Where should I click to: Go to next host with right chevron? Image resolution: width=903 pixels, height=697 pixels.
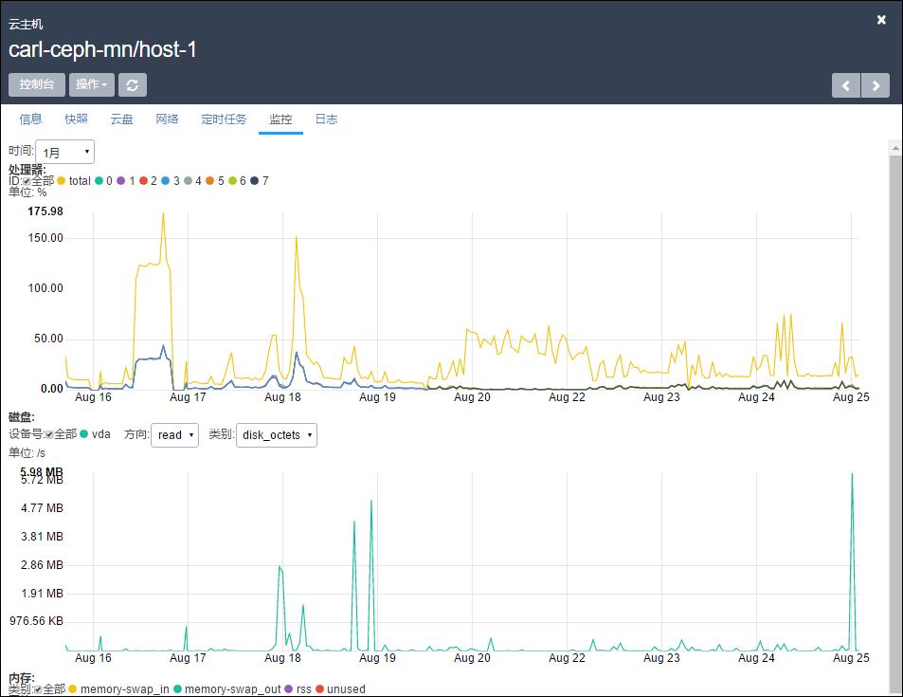pos(876,85)
